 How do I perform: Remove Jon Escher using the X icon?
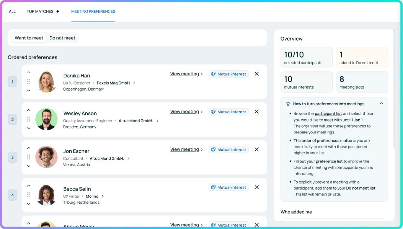point(256,149)
